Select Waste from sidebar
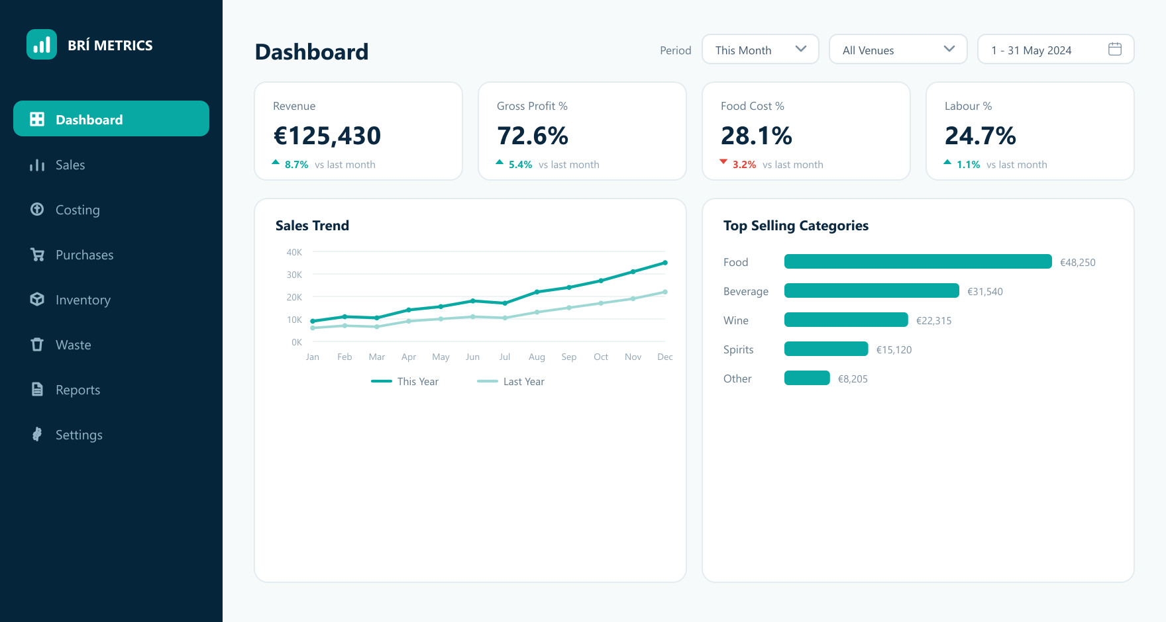This screenshot has height=622, width=1166. tap(111, 345)
